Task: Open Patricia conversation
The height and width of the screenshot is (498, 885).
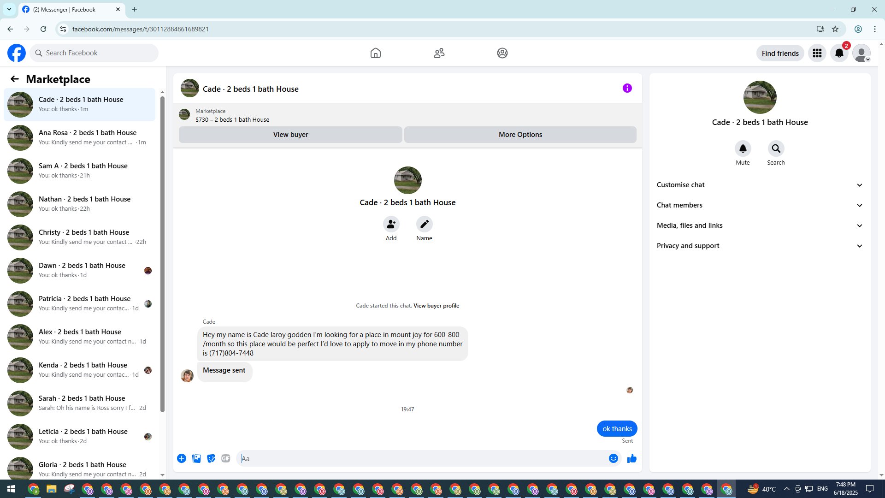Action: [x=79, y=304]
